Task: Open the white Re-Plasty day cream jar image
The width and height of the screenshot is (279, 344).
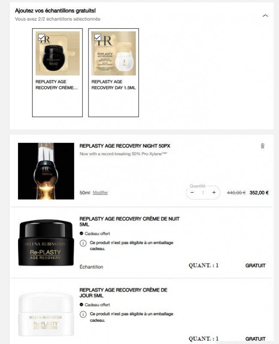Action: pos(46,314)
